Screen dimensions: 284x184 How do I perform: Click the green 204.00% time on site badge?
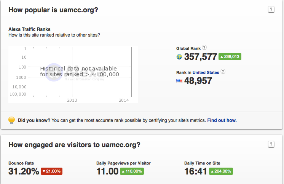pyautogui.click(x=221, y=171)
